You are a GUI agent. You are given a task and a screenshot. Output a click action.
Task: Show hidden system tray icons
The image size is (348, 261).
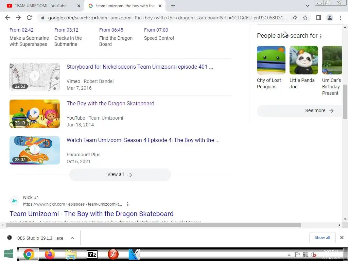[289, 255]
